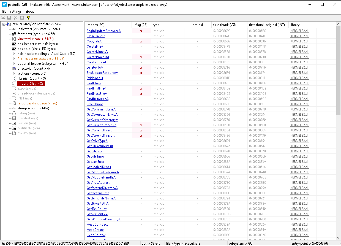Click the branching icon beside libraries
Viewport: 341px width, 246px height.
(x=14, y=79)
